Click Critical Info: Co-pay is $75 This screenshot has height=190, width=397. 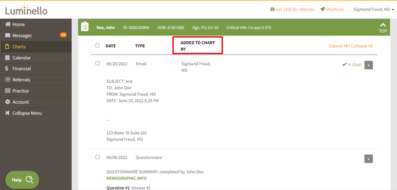pos(249,28)
